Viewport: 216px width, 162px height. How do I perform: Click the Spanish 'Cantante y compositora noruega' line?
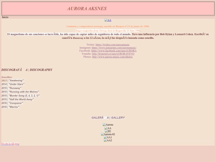pos(108,26)
